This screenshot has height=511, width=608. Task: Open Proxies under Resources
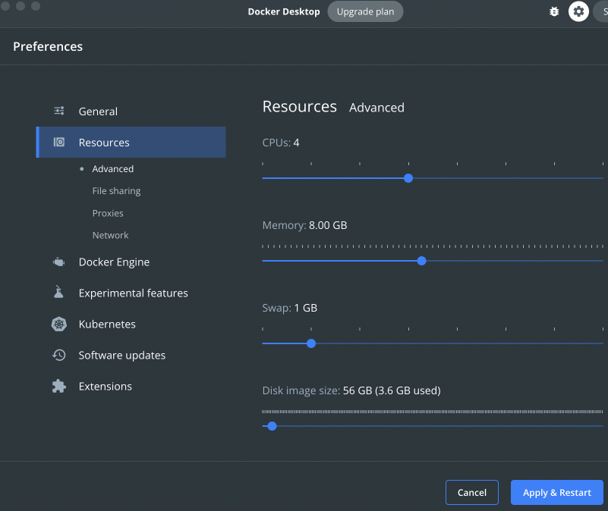(108, 213)
